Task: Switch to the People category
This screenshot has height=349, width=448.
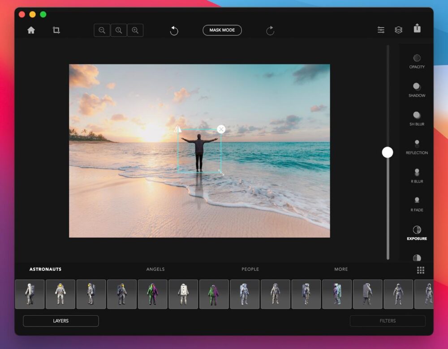Action: [x=250, y=269]
